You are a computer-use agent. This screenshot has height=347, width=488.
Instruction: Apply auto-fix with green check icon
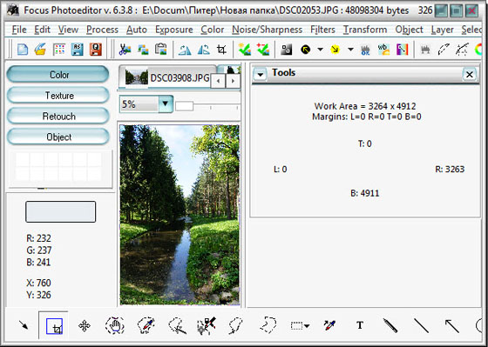[245, 50]
